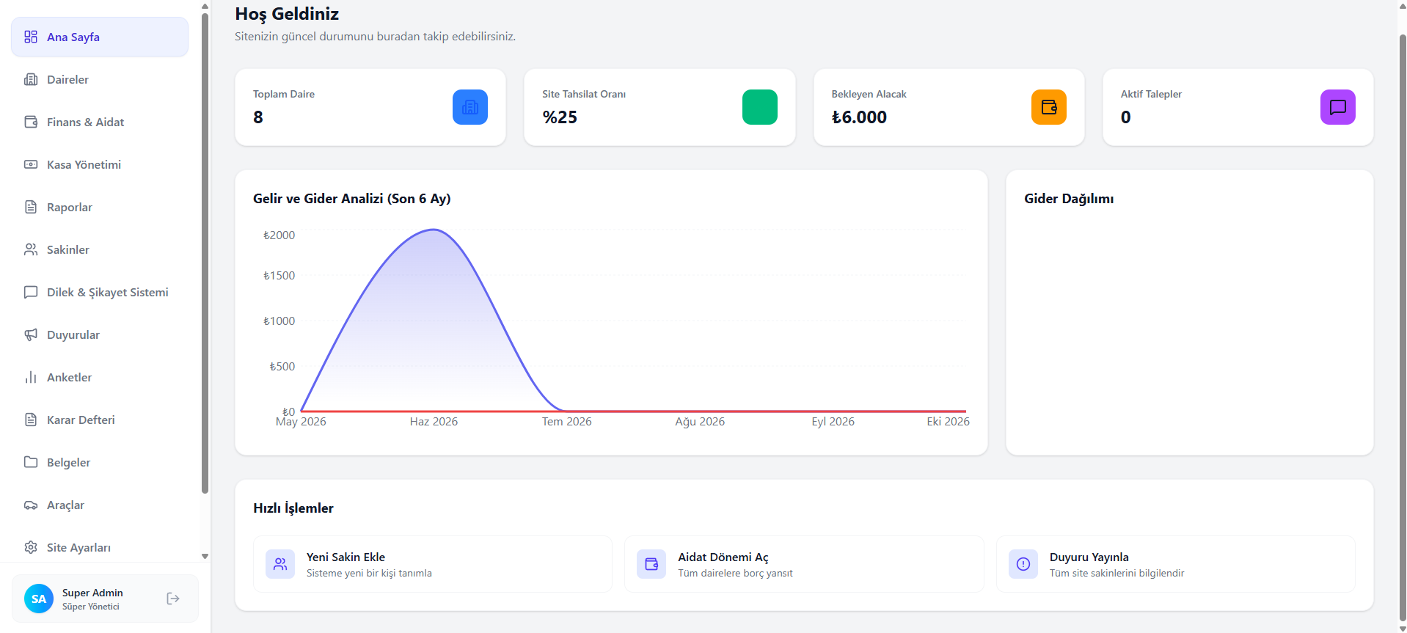Click the income curve peak on the chart
The height and width of the screenshot is (633, 1407).
tap(434, 230)
